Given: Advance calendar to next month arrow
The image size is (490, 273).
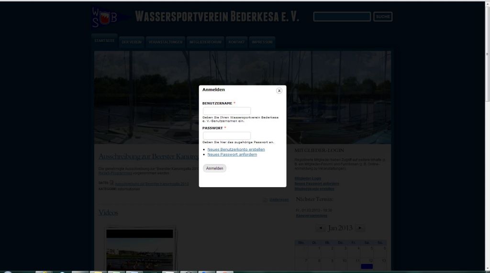Looking at the screenshot, I should (360, 228).
